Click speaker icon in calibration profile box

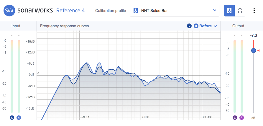[x=135, y=11]
